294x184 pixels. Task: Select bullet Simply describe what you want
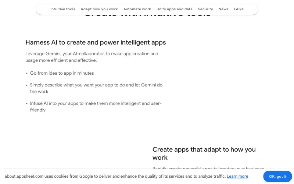click(96, 88)
